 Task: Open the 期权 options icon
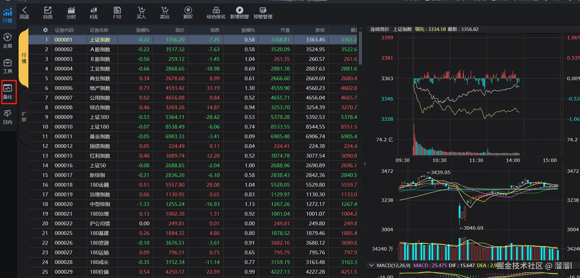click(188, 13)
